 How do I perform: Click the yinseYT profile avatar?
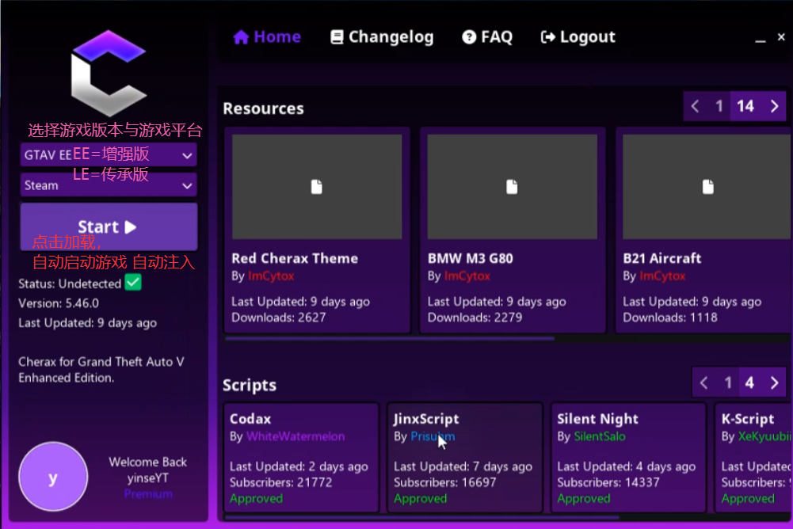tap(53, 477)
